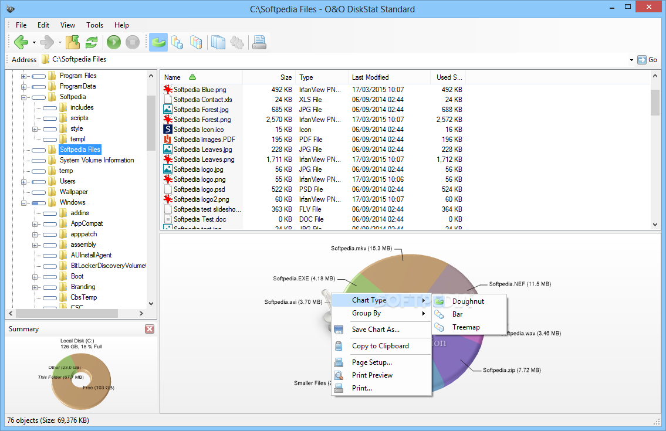Close the Summary panel

tap(150, 329)
